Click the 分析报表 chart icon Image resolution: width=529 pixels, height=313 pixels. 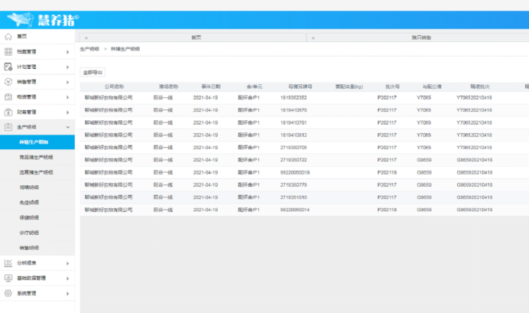click(x=8, y=263)
